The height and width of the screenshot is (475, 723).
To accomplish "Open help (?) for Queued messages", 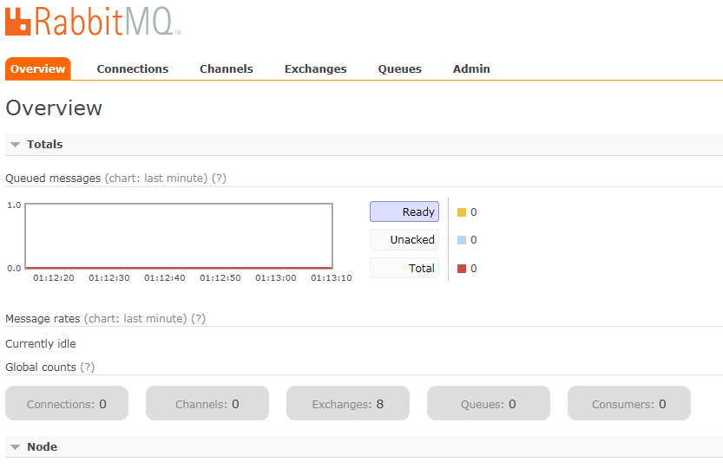I will click(219, 179).
